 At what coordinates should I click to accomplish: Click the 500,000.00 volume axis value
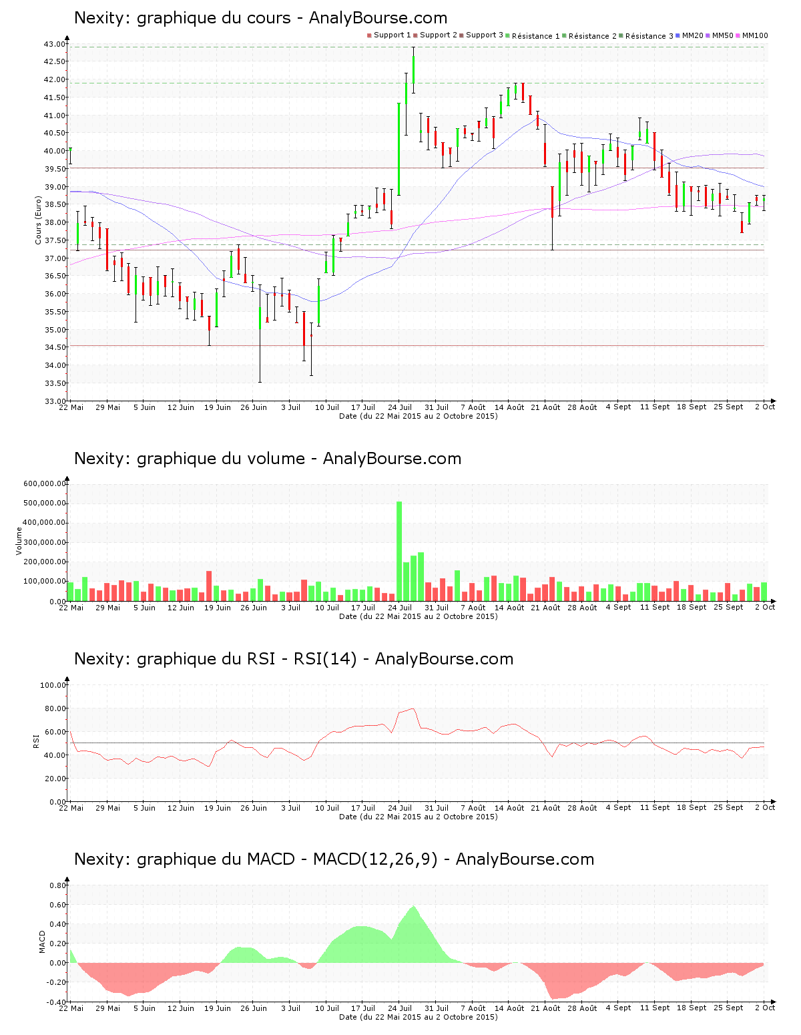(x=45, y=503)
